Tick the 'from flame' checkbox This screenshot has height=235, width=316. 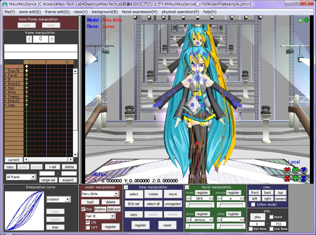250,229
